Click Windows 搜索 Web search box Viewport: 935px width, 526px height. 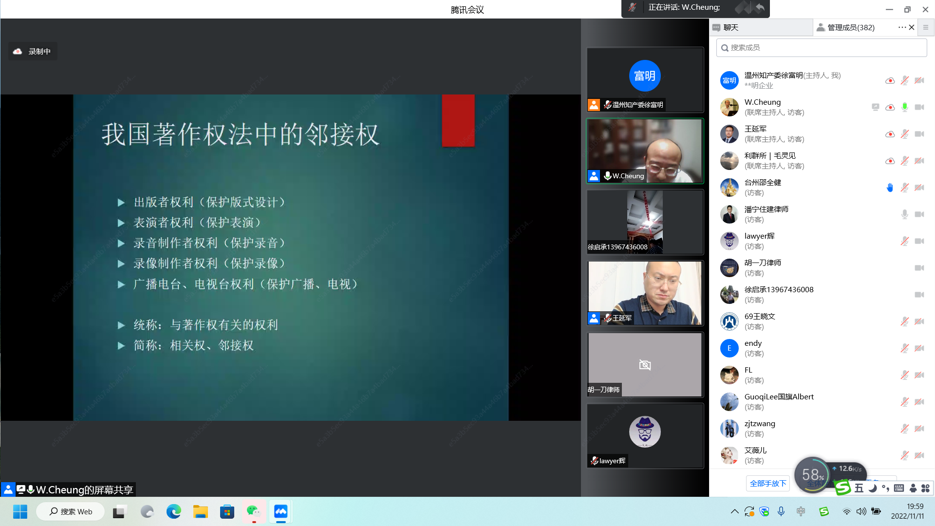point(71,511)
